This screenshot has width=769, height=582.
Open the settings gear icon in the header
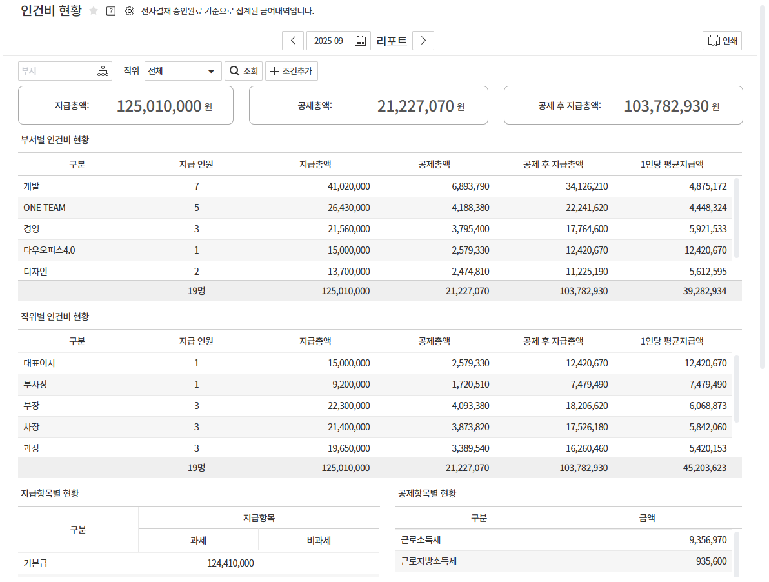click(129, 11)
